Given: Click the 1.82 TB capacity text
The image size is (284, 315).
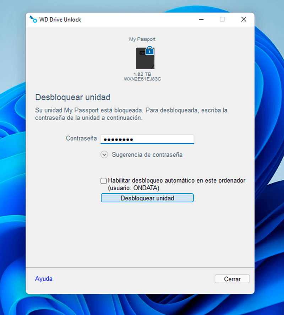Looking at the screenshot, I should pyautogui.click(x=142, y=74).
